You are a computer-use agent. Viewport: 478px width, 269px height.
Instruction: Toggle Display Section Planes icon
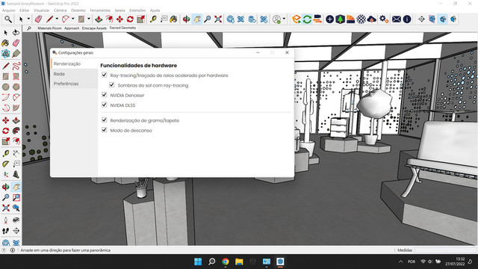pos(432,19)
